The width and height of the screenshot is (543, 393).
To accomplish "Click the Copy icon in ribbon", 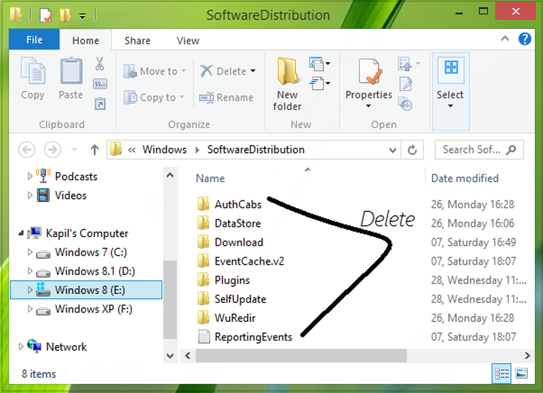I will (x=33, y=79).
